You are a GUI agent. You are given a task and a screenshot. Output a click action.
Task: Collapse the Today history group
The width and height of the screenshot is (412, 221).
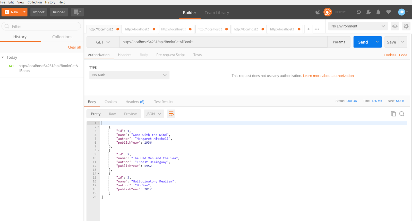point(3,57)
